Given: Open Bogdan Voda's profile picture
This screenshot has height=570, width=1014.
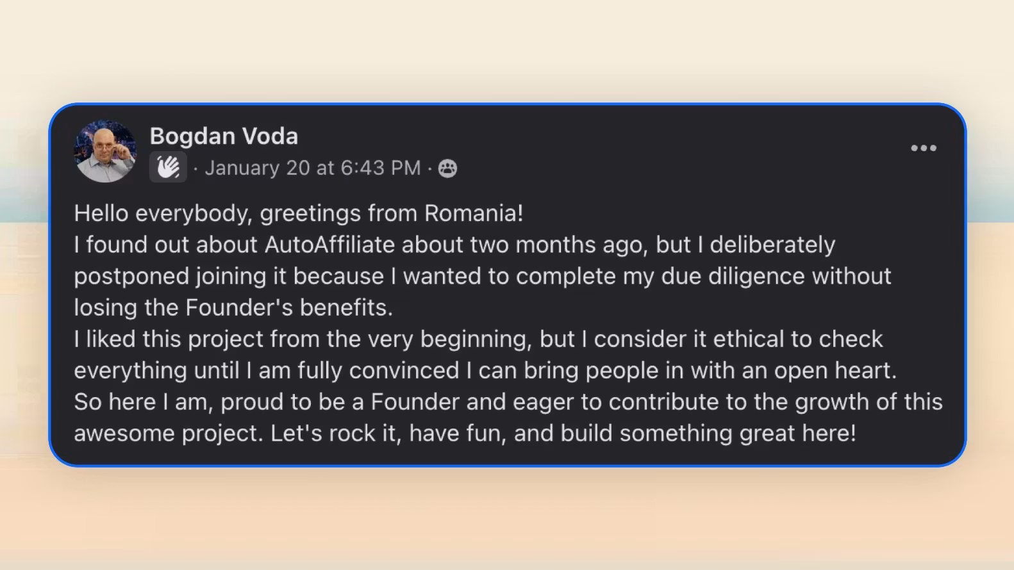Looking at the screenshot, I should click(x=105, y=151).
